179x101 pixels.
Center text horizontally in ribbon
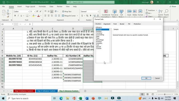point(48,16)
